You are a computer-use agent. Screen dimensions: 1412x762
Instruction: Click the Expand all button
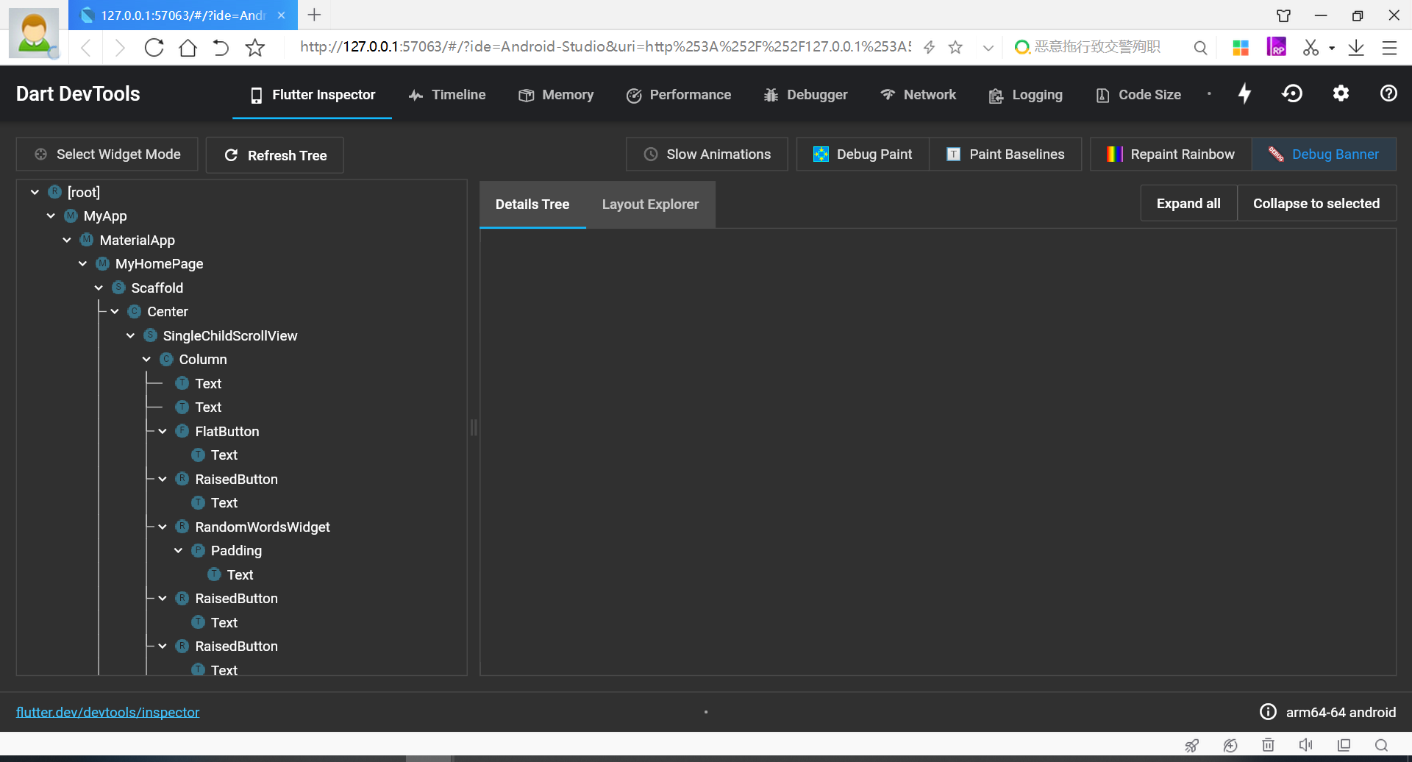(1187, 203)
